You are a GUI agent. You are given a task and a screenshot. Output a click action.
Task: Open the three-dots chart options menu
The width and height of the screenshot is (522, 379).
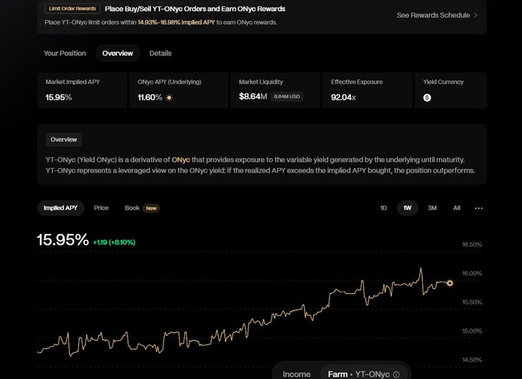click(479, 209)
